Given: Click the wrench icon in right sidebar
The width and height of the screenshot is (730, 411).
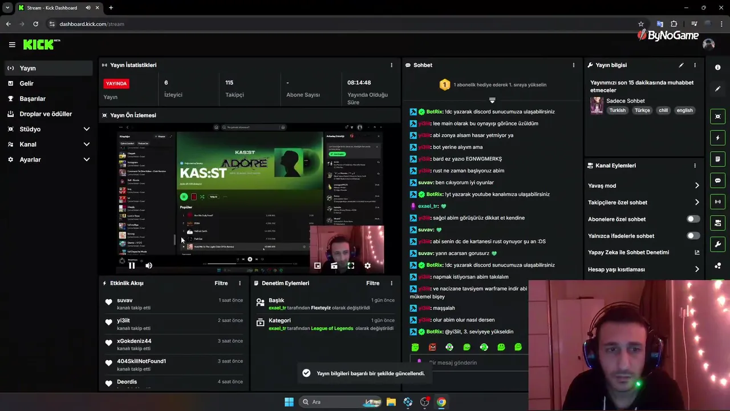Looking at the screenshot, I should click(x=717, y=244).
